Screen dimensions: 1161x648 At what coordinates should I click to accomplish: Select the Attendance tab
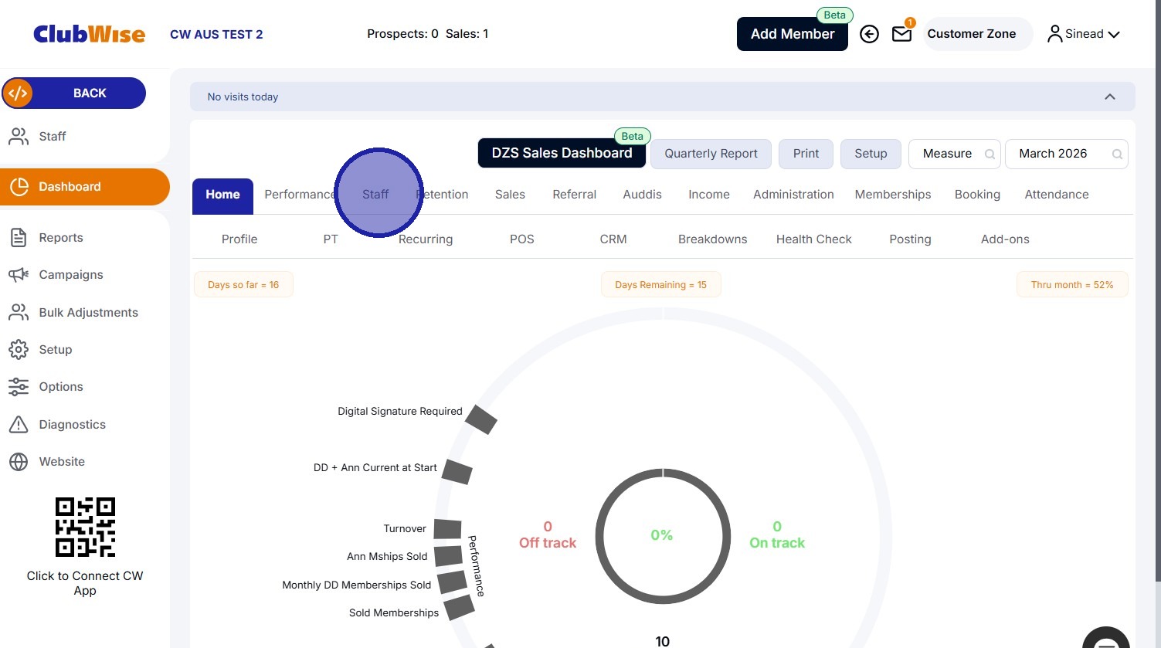(x=1057, y=195)
